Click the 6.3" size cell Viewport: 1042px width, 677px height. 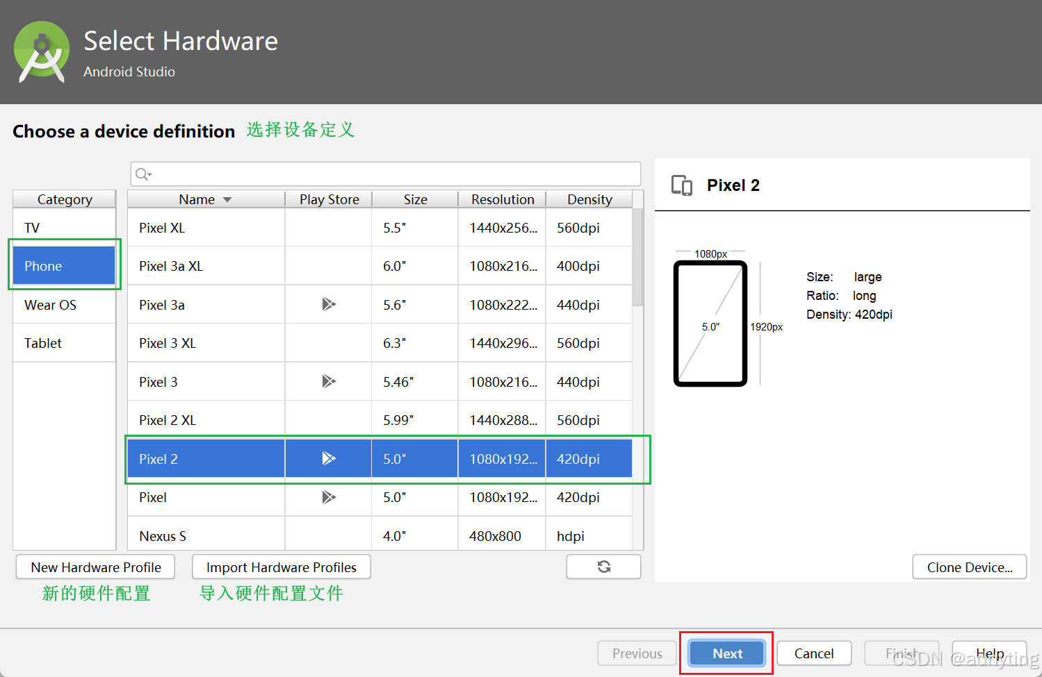pos(415,343)
